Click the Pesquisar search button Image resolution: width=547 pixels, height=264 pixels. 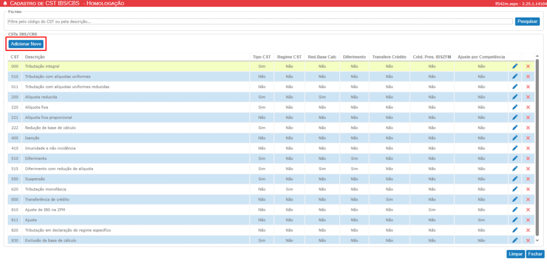(x=527, y=21)
